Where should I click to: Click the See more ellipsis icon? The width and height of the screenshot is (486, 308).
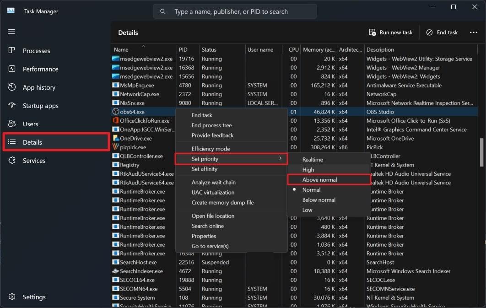pyautogui.click(x=474, y=32)
